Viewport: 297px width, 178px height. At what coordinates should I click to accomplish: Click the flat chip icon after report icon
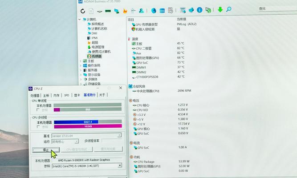click(100, 12)
